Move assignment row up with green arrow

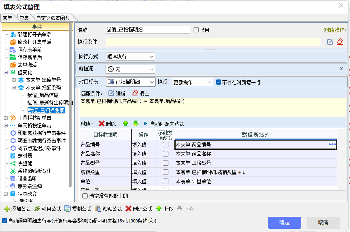coord(126,124)
